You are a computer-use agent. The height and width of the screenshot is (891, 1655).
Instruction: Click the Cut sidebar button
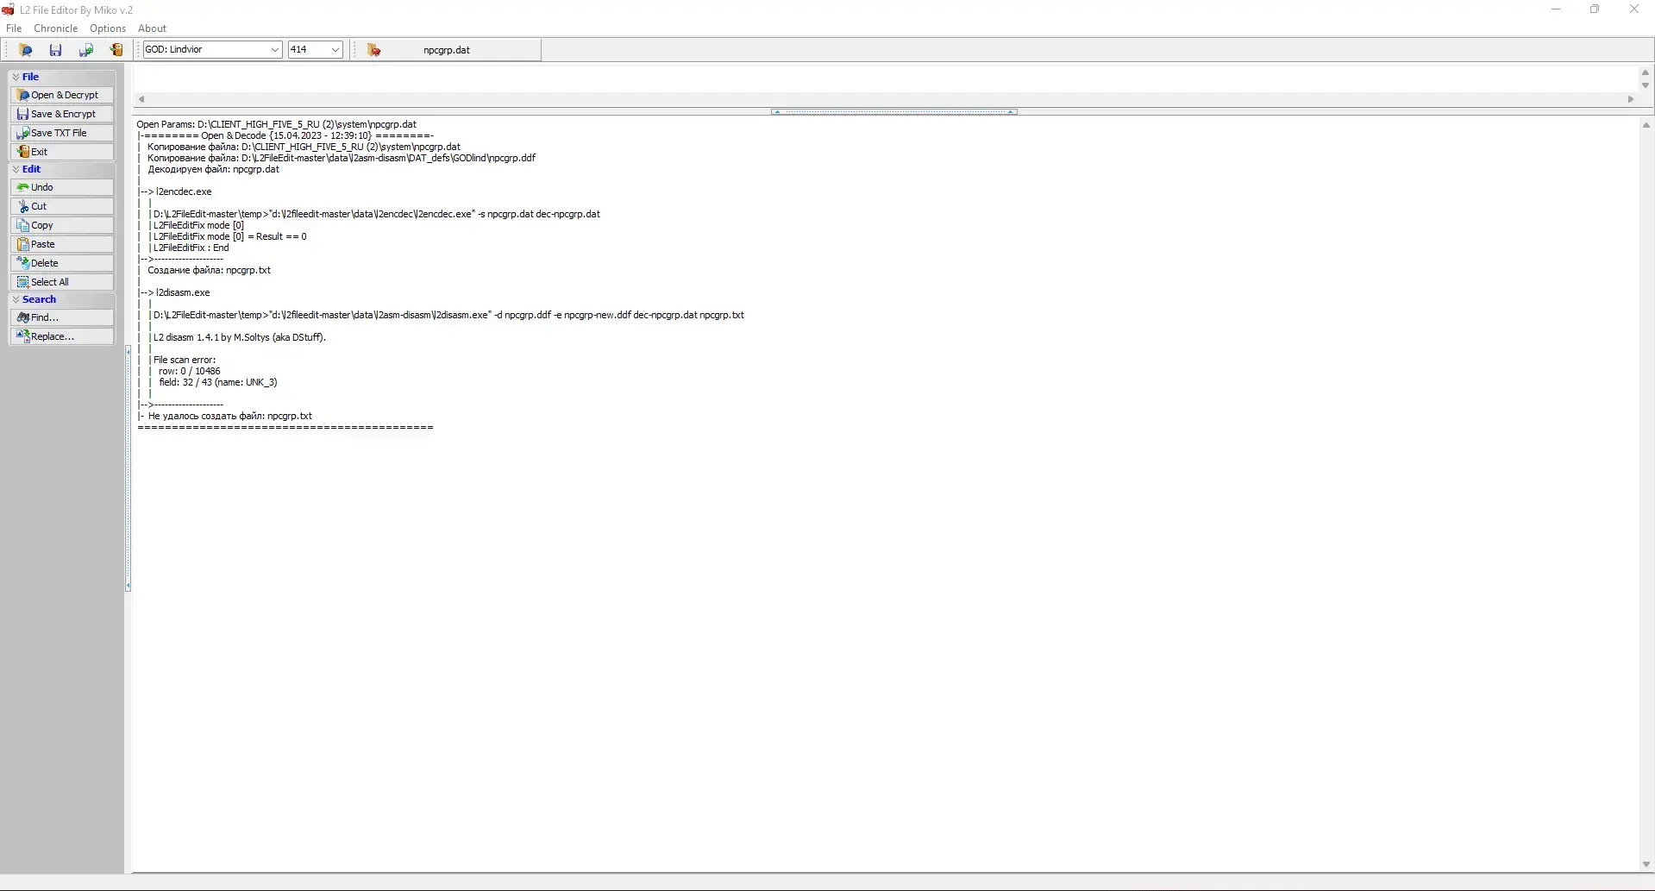(x=62, y=206)
